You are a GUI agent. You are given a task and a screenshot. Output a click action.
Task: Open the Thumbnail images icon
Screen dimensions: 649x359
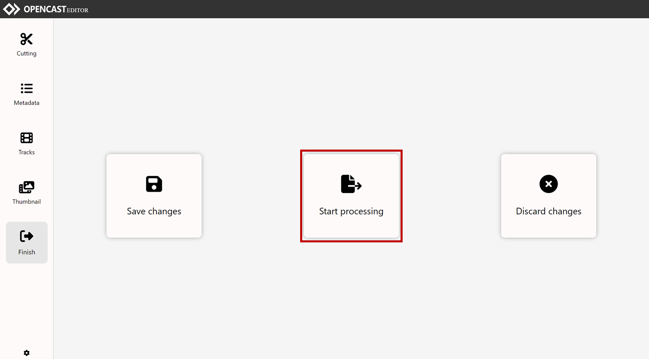click(x=26, y=187)
